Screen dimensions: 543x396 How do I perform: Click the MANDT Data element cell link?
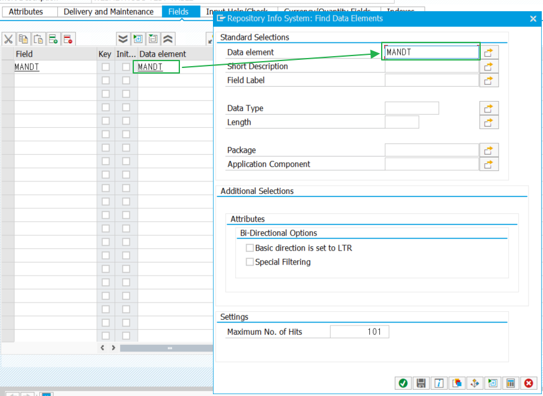(150, 67)
